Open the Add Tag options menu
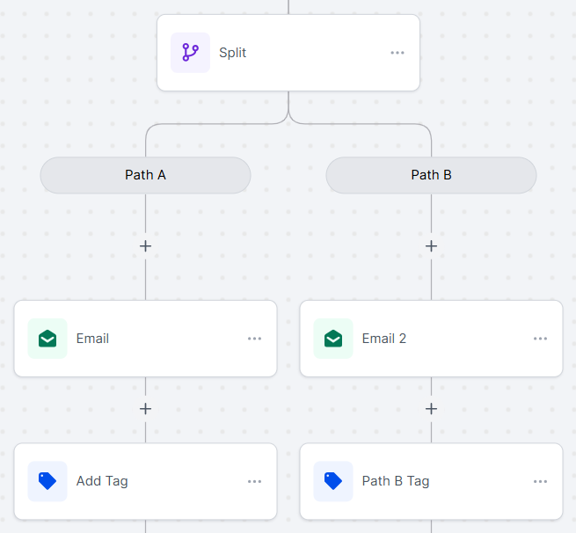This screenshot has height=533, width=576. [254, 482]
